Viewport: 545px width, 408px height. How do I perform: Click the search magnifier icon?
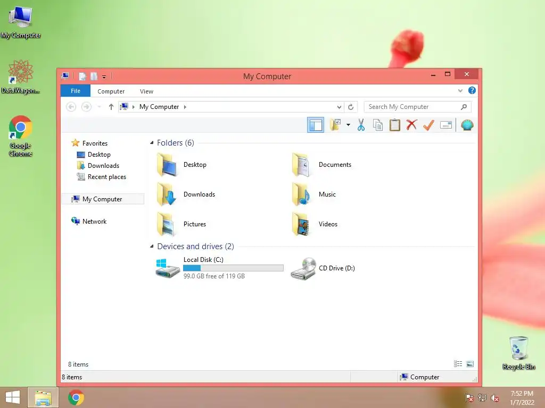(464, 107)
